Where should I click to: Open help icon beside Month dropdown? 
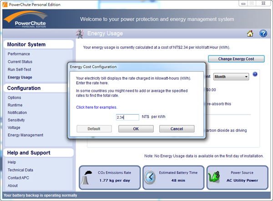pos(255,74)
